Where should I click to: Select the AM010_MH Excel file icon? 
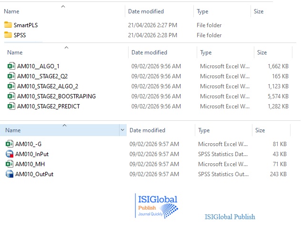[x=10, y=164]
